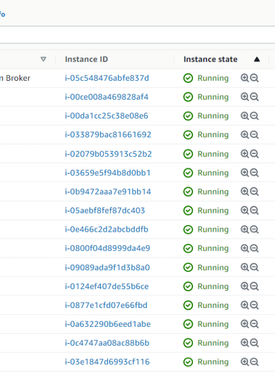Click Running status of i-0800f04d8999da4e9
This screenshot has width=275, height=372.
pyautogui.click(x=213, y=248)
